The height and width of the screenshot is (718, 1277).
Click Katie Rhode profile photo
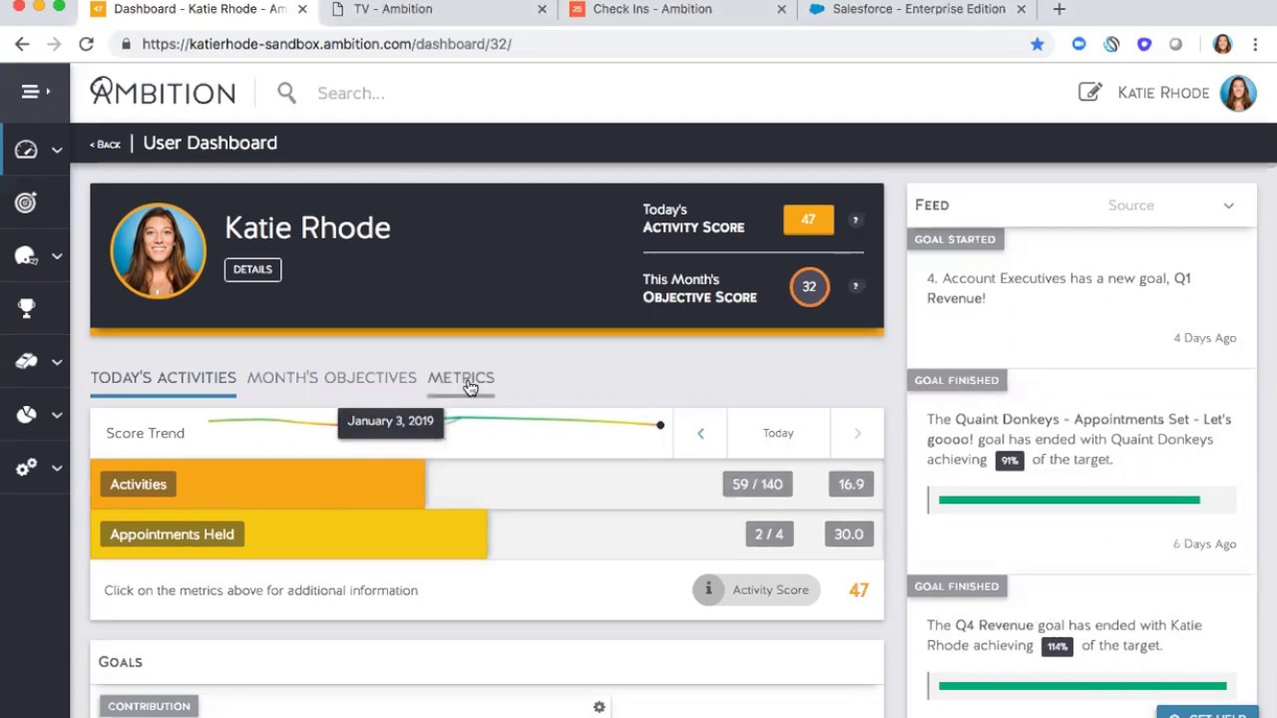[158, 251]
